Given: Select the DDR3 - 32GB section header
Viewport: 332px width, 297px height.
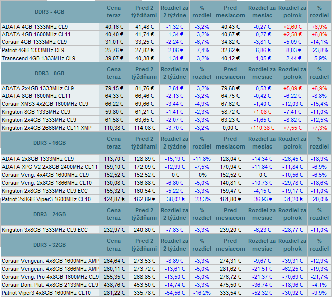Looking at the screenshot, I should tap(50, 245).
